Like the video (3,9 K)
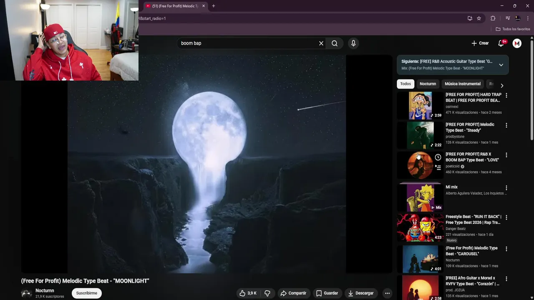The width and height of the screenshot is (534, 300). (x=248, y=293)
